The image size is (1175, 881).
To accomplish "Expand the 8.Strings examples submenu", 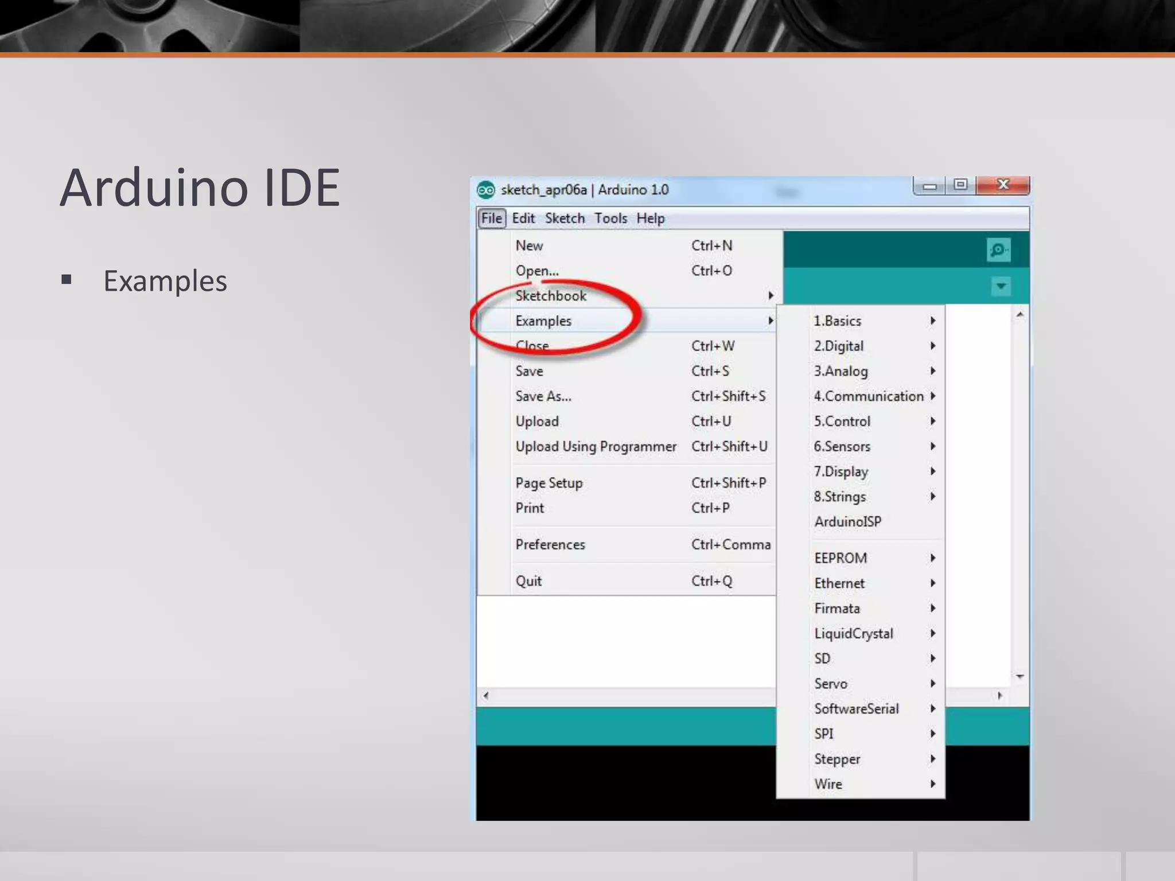I will point(861,497).
